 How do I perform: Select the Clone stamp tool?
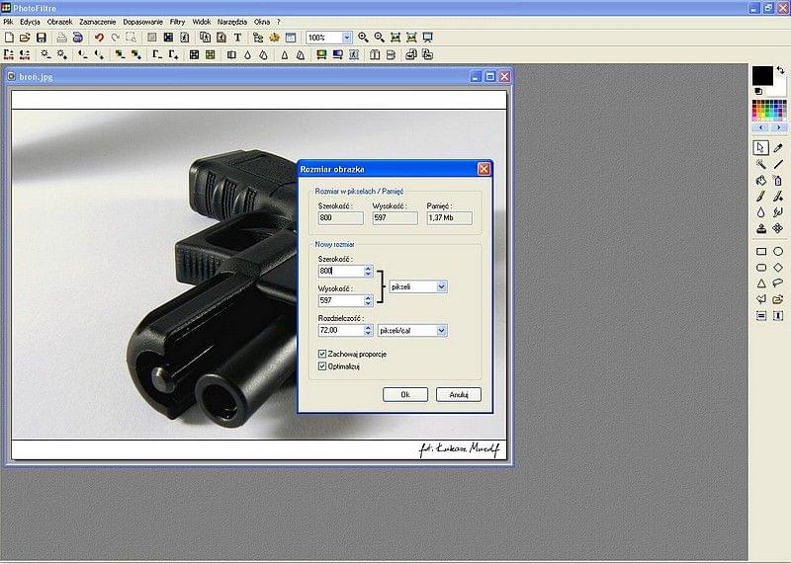pos(761,229)
